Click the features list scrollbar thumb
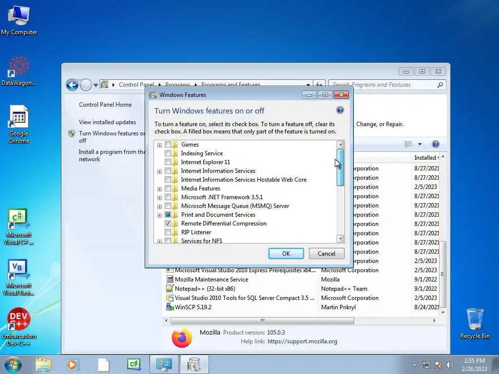The width and height of the screenshot is (499, 374). click(340, 168)
